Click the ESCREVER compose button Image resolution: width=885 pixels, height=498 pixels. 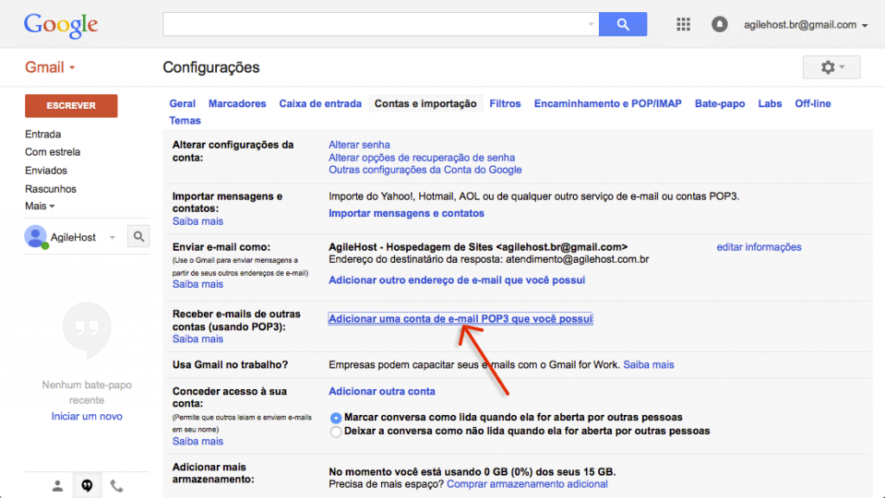[x=71, y=105]
